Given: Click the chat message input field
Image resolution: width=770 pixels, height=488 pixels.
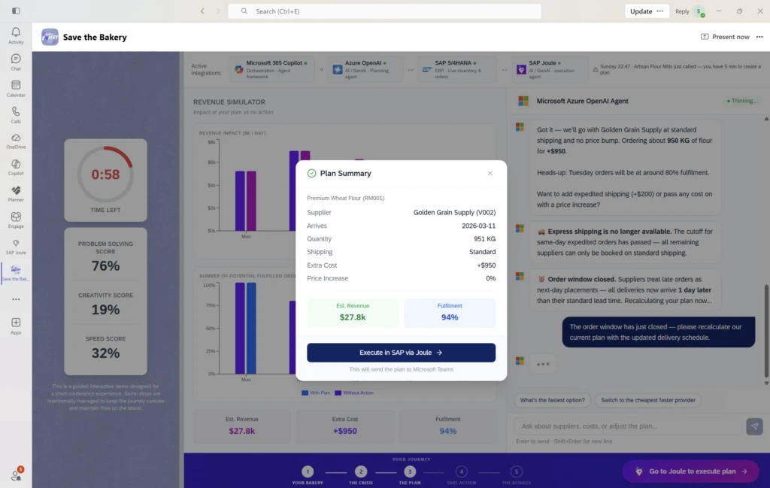Looking at the screenshot, I should pyautogui.click(x=628, y=426).
